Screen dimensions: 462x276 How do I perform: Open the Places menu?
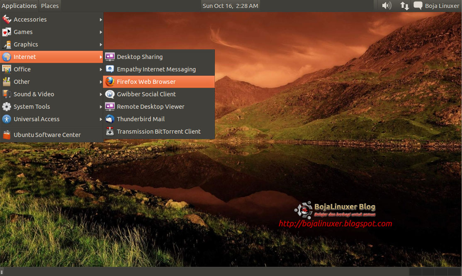click(x=50, y=6)
